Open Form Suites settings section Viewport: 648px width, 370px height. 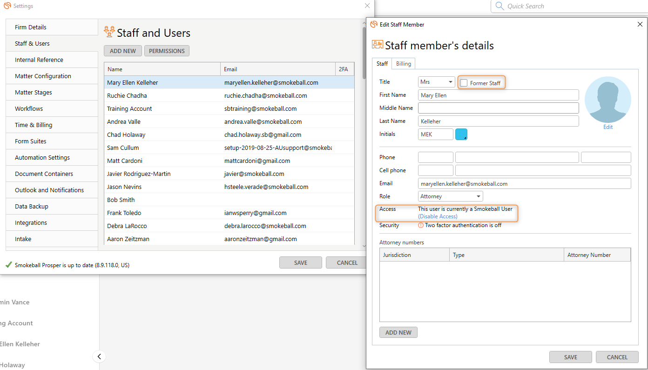click(52, 141)
